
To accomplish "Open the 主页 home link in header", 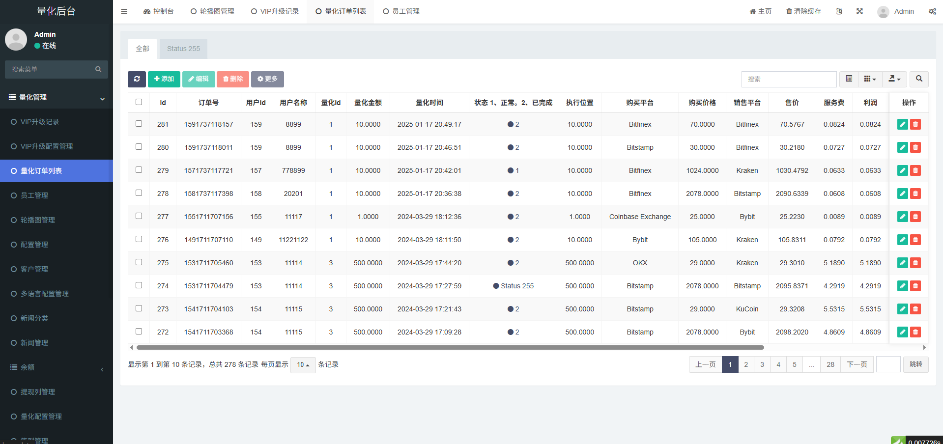I will click(x=760, y=11).
